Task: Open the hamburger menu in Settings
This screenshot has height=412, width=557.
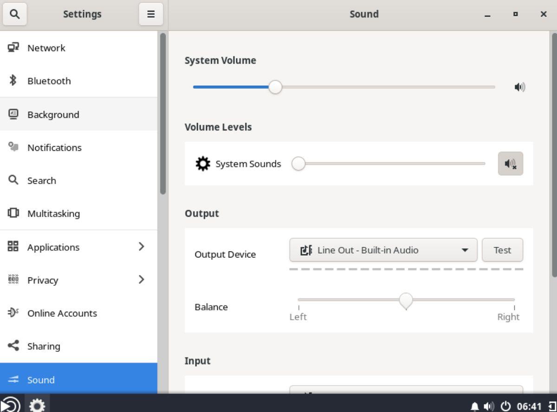Action: [x=150, y=14]
